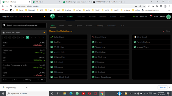This screenshot has width=172, height=96.
Task: Open Task View on the taskbar
Action: [58, 94]
